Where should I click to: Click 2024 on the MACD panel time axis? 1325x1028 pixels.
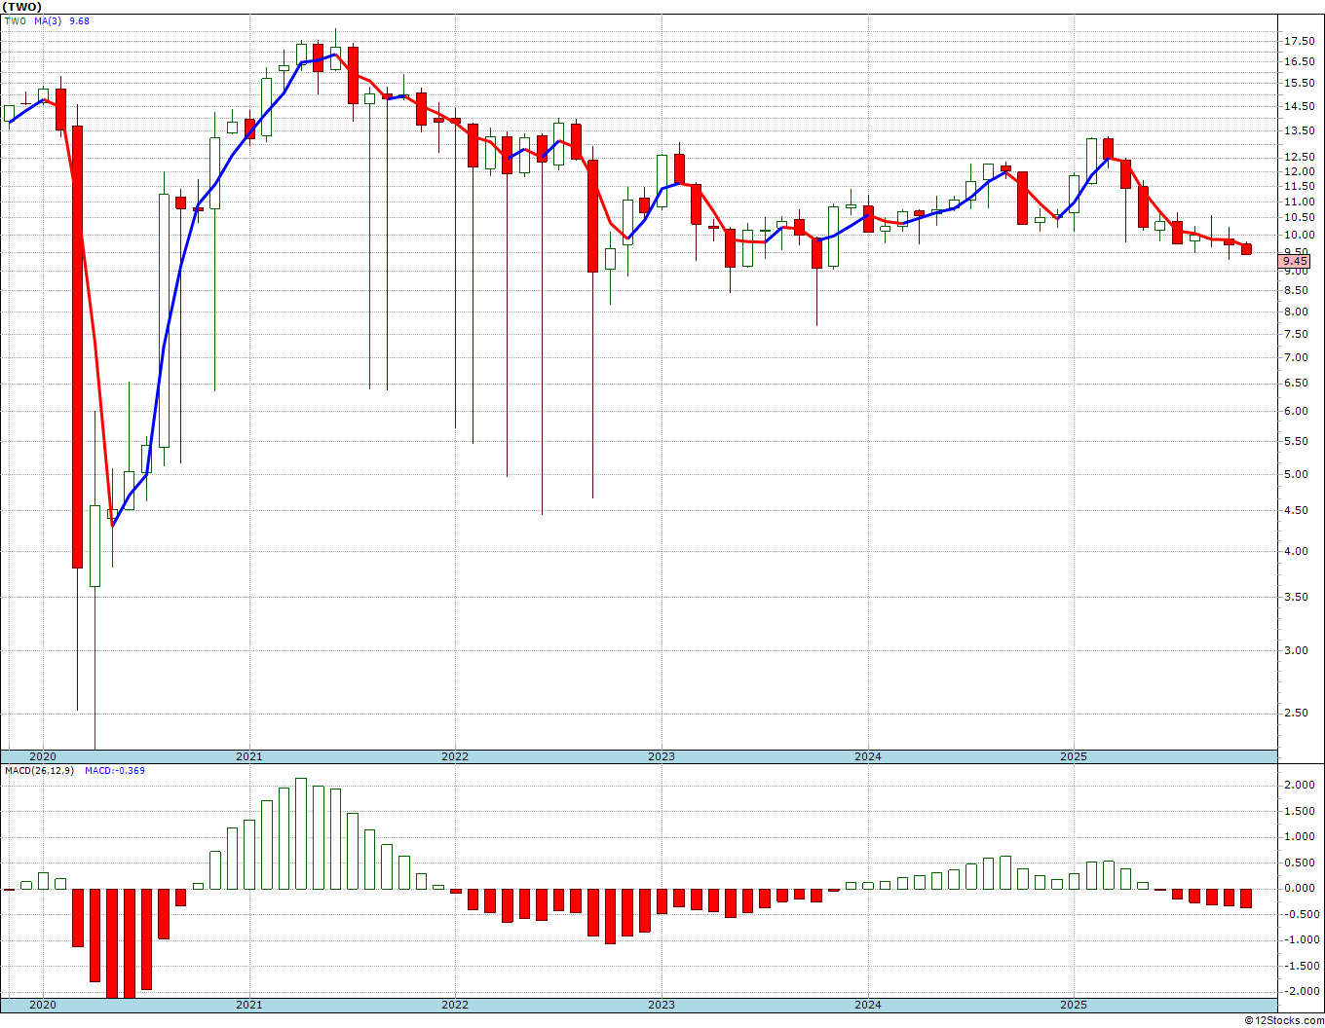(x=867, y=1005)
